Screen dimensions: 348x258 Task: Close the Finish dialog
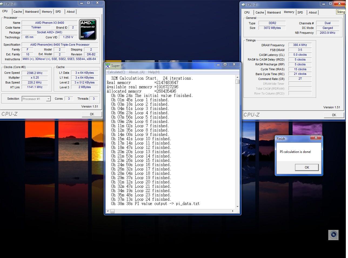coord(316,138)
